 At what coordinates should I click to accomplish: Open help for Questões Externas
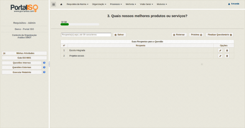(44, 67)
